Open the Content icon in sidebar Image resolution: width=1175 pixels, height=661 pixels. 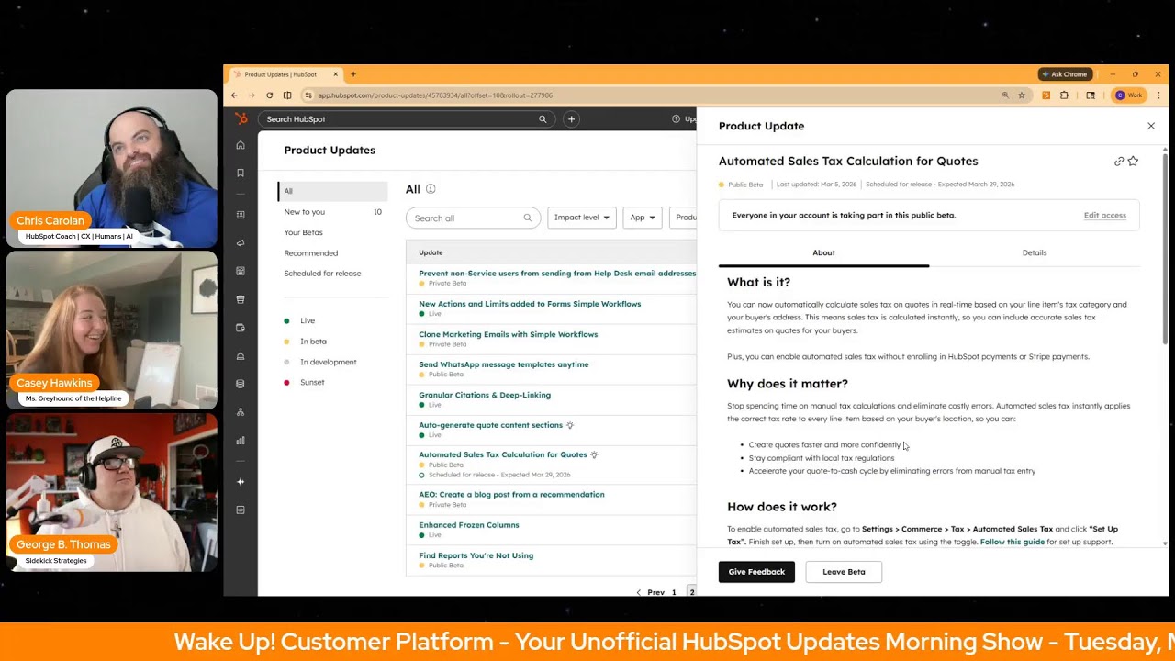tap(241, 271)
